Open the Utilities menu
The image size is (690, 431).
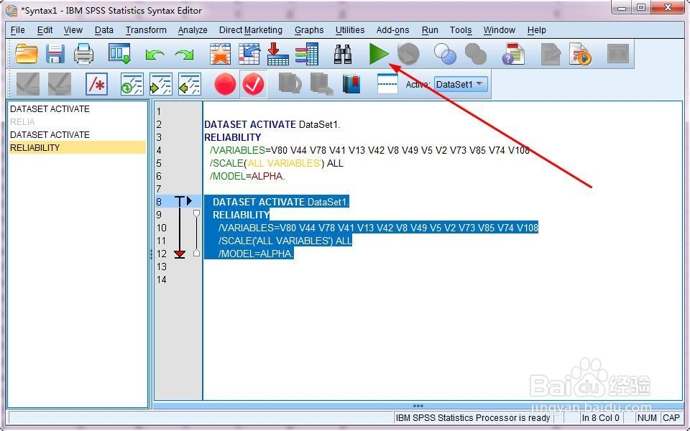(x=350, y=30)
